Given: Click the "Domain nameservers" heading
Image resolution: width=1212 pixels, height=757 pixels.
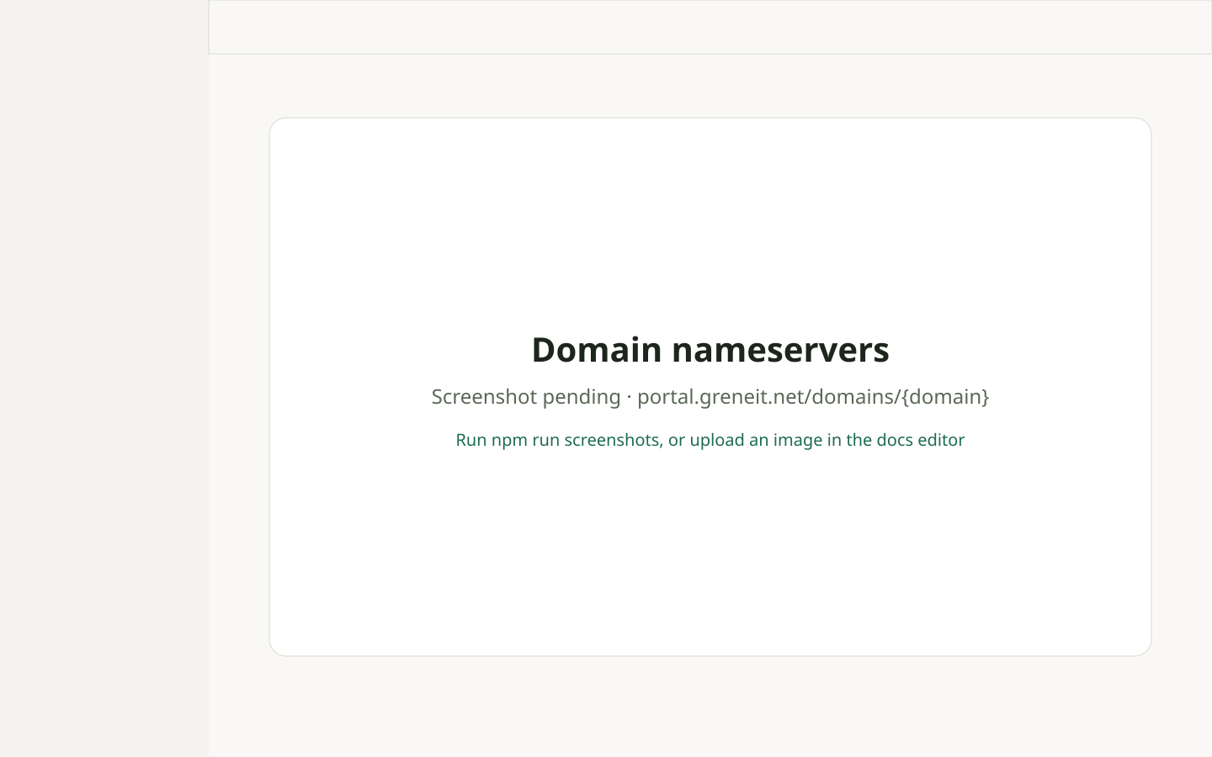Looking at the screenshot, I should click(710, 350).
